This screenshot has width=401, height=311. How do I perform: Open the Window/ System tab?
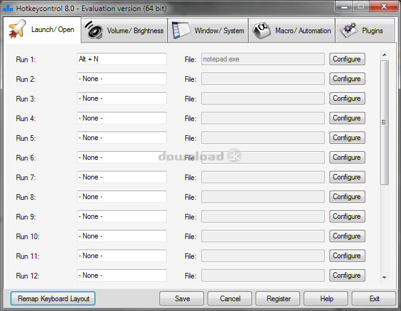208,30
